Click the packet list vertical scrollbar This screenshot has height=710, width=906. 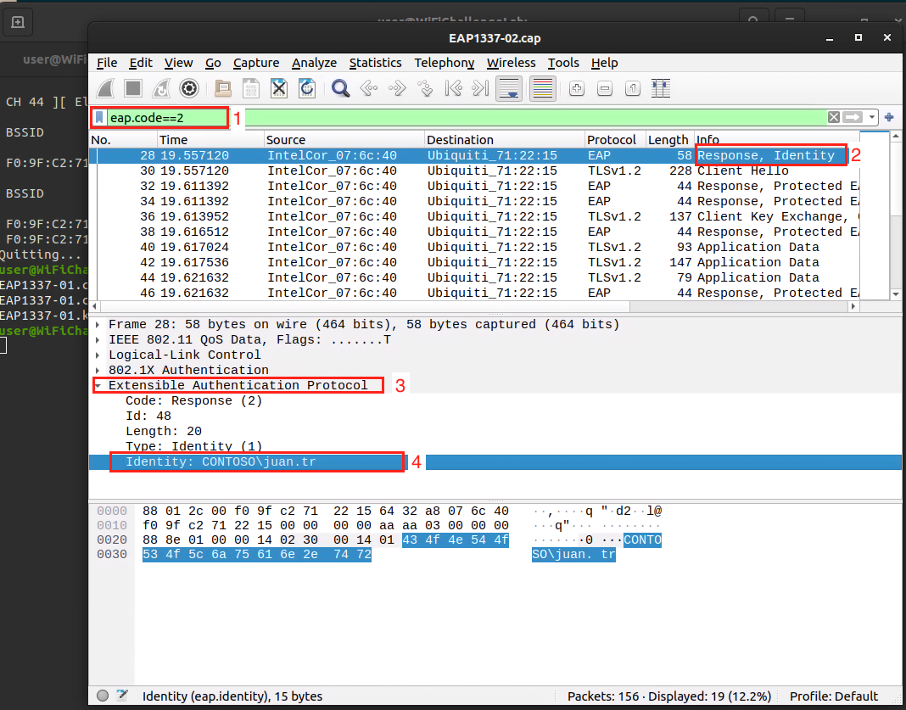895,212
